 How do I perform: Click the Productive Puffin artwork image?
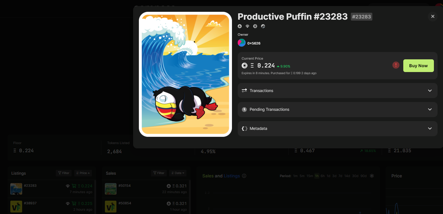click(185, 74)
